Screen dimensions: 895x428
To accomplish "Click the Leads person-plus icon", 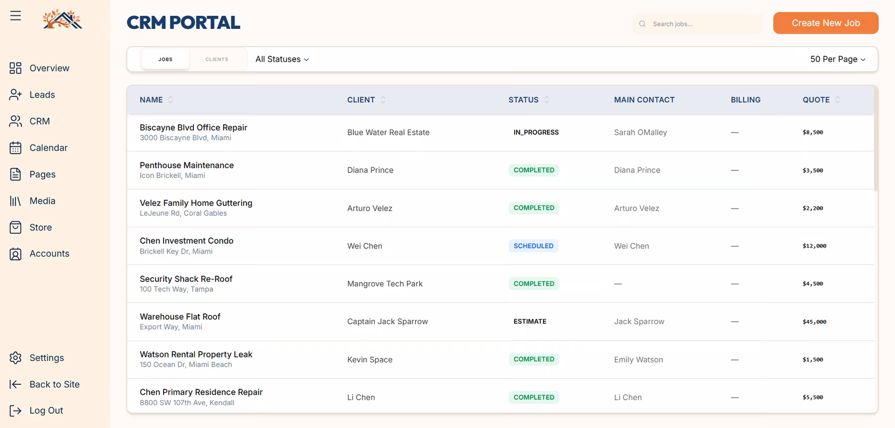I will point(15,94).
